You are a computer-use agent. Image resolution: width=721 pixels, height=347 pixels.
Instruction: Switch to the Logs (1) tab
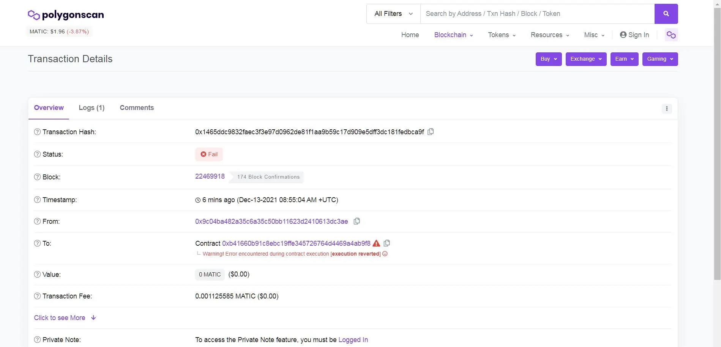[x=92, y=108]
